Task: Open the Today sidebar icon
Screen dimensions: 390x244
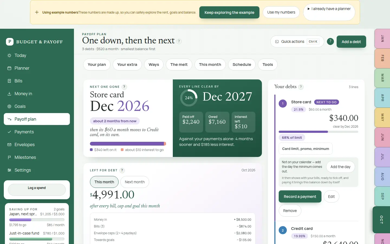Action: coord(9,55)
